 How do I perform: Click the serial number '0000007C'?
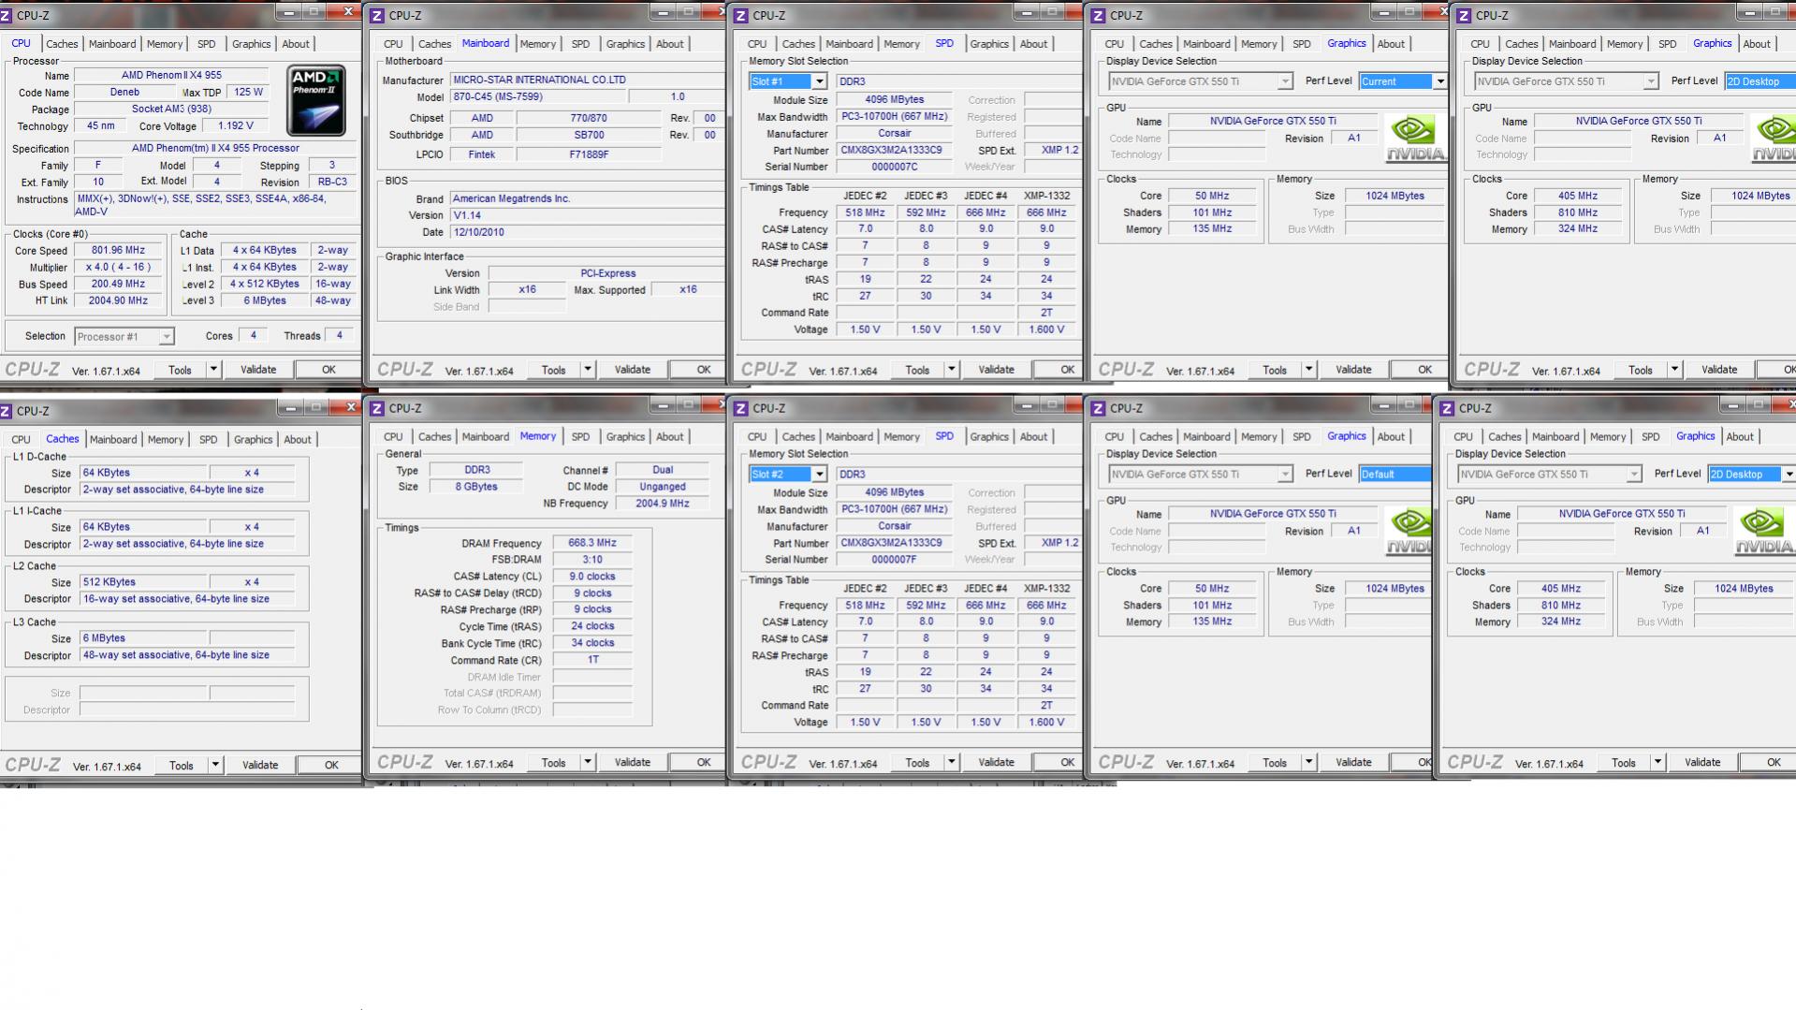[895, 168]
